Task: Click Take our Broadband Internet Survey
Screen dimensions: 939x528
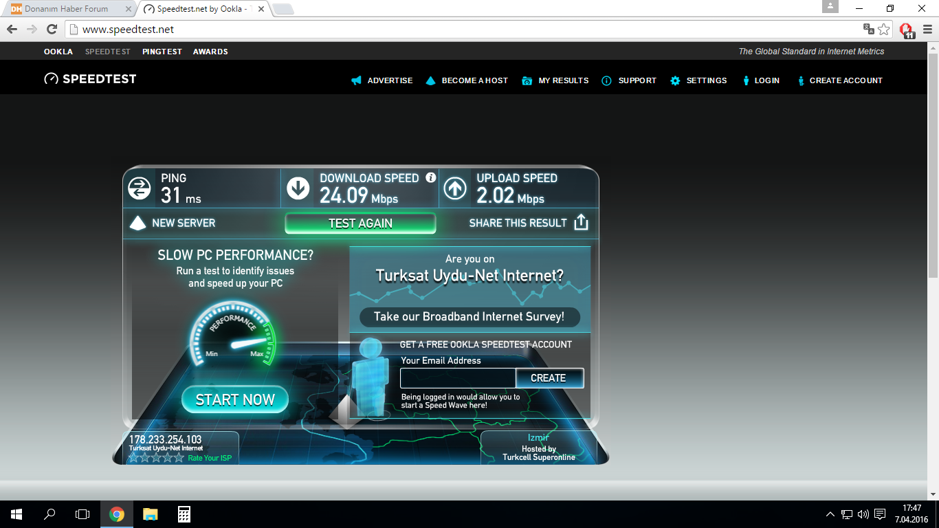Action: pyautogui.click(x=469, y=317)
